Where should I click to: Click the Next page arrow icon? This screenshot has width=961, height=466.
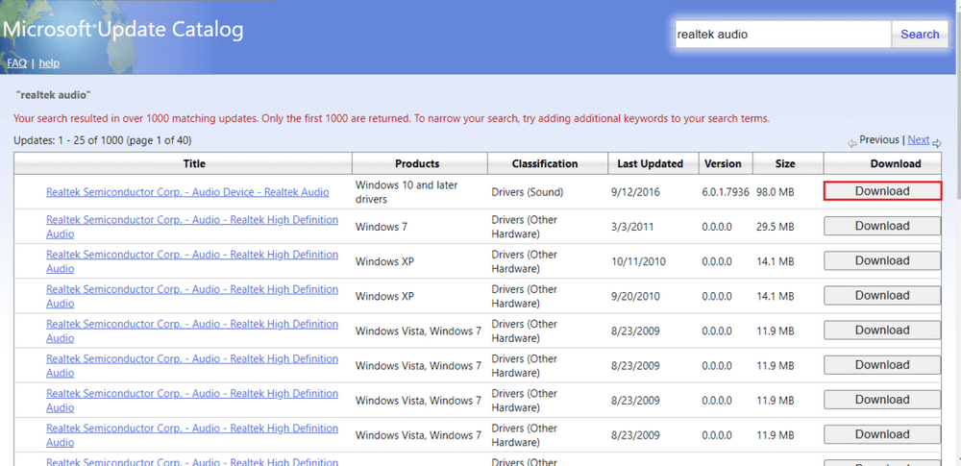[x=937, y=143]
